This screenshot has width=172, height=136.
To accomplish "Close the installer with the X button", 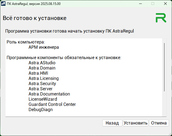I will [165, 4].
